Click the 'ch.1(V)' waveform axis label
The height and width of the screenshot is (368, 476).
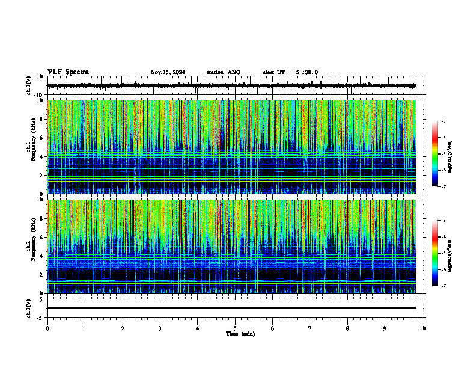29,85
